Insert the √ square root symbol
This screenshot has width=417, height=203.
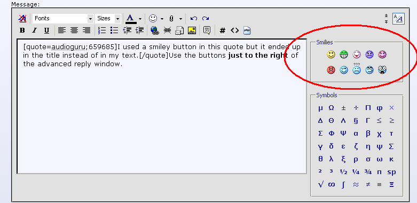321,184
